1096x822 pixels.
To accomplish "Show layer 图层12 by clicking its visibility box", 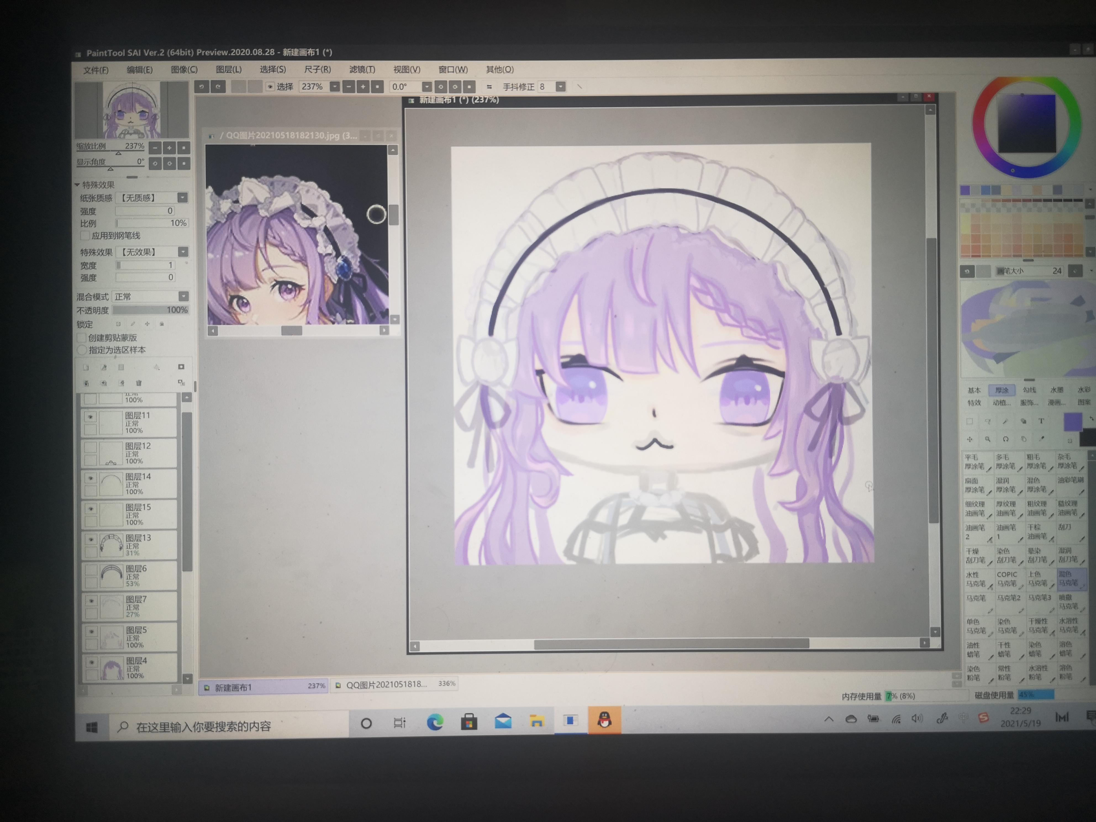I will coord(90,447).
